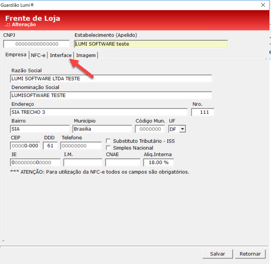Switch to the Empresa tab
Image resolution: width=271 pixels, height=264 pixels.
[x=16, y=55]
